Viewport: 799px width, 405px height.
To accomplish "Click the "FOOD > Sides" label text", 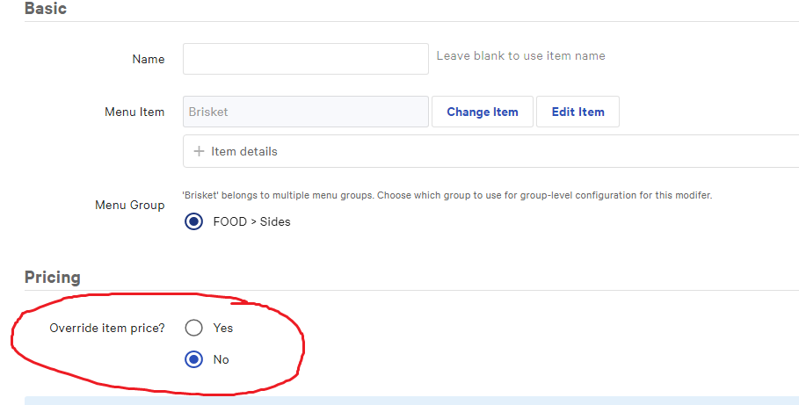I will (x=251, y=222).
